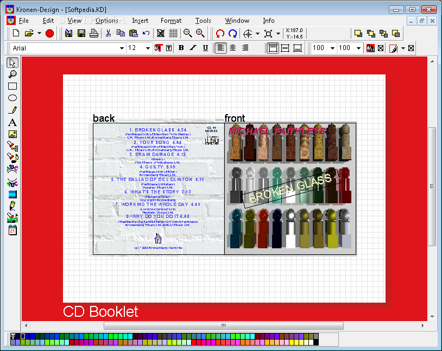Select the line drawing tool
The height and width of the screenshot is (351, 442).
[x=12, y=110]
